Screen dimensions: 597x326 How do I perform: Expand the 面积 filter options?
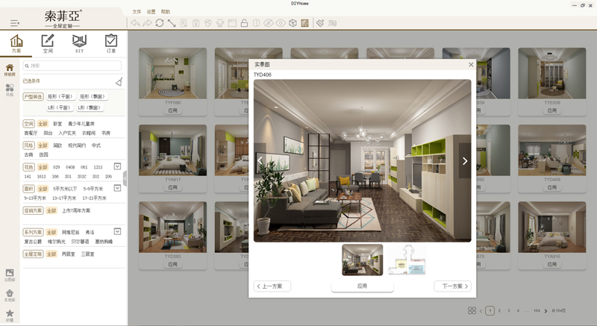[117, 188]
